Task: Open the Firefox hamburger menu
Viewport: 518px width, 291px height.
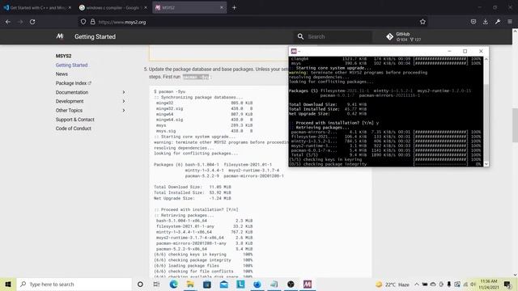Action: coord(510,22)
